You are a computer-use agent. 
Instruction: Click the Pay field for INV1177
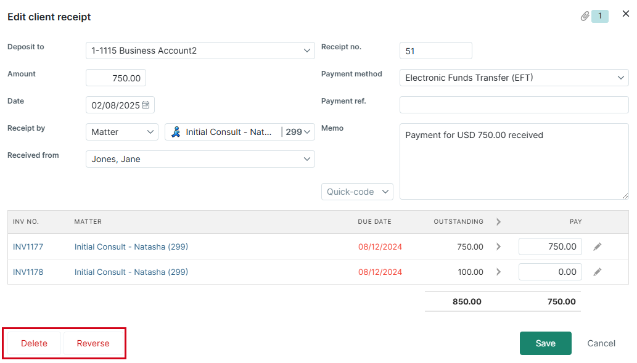coord(550,247)
